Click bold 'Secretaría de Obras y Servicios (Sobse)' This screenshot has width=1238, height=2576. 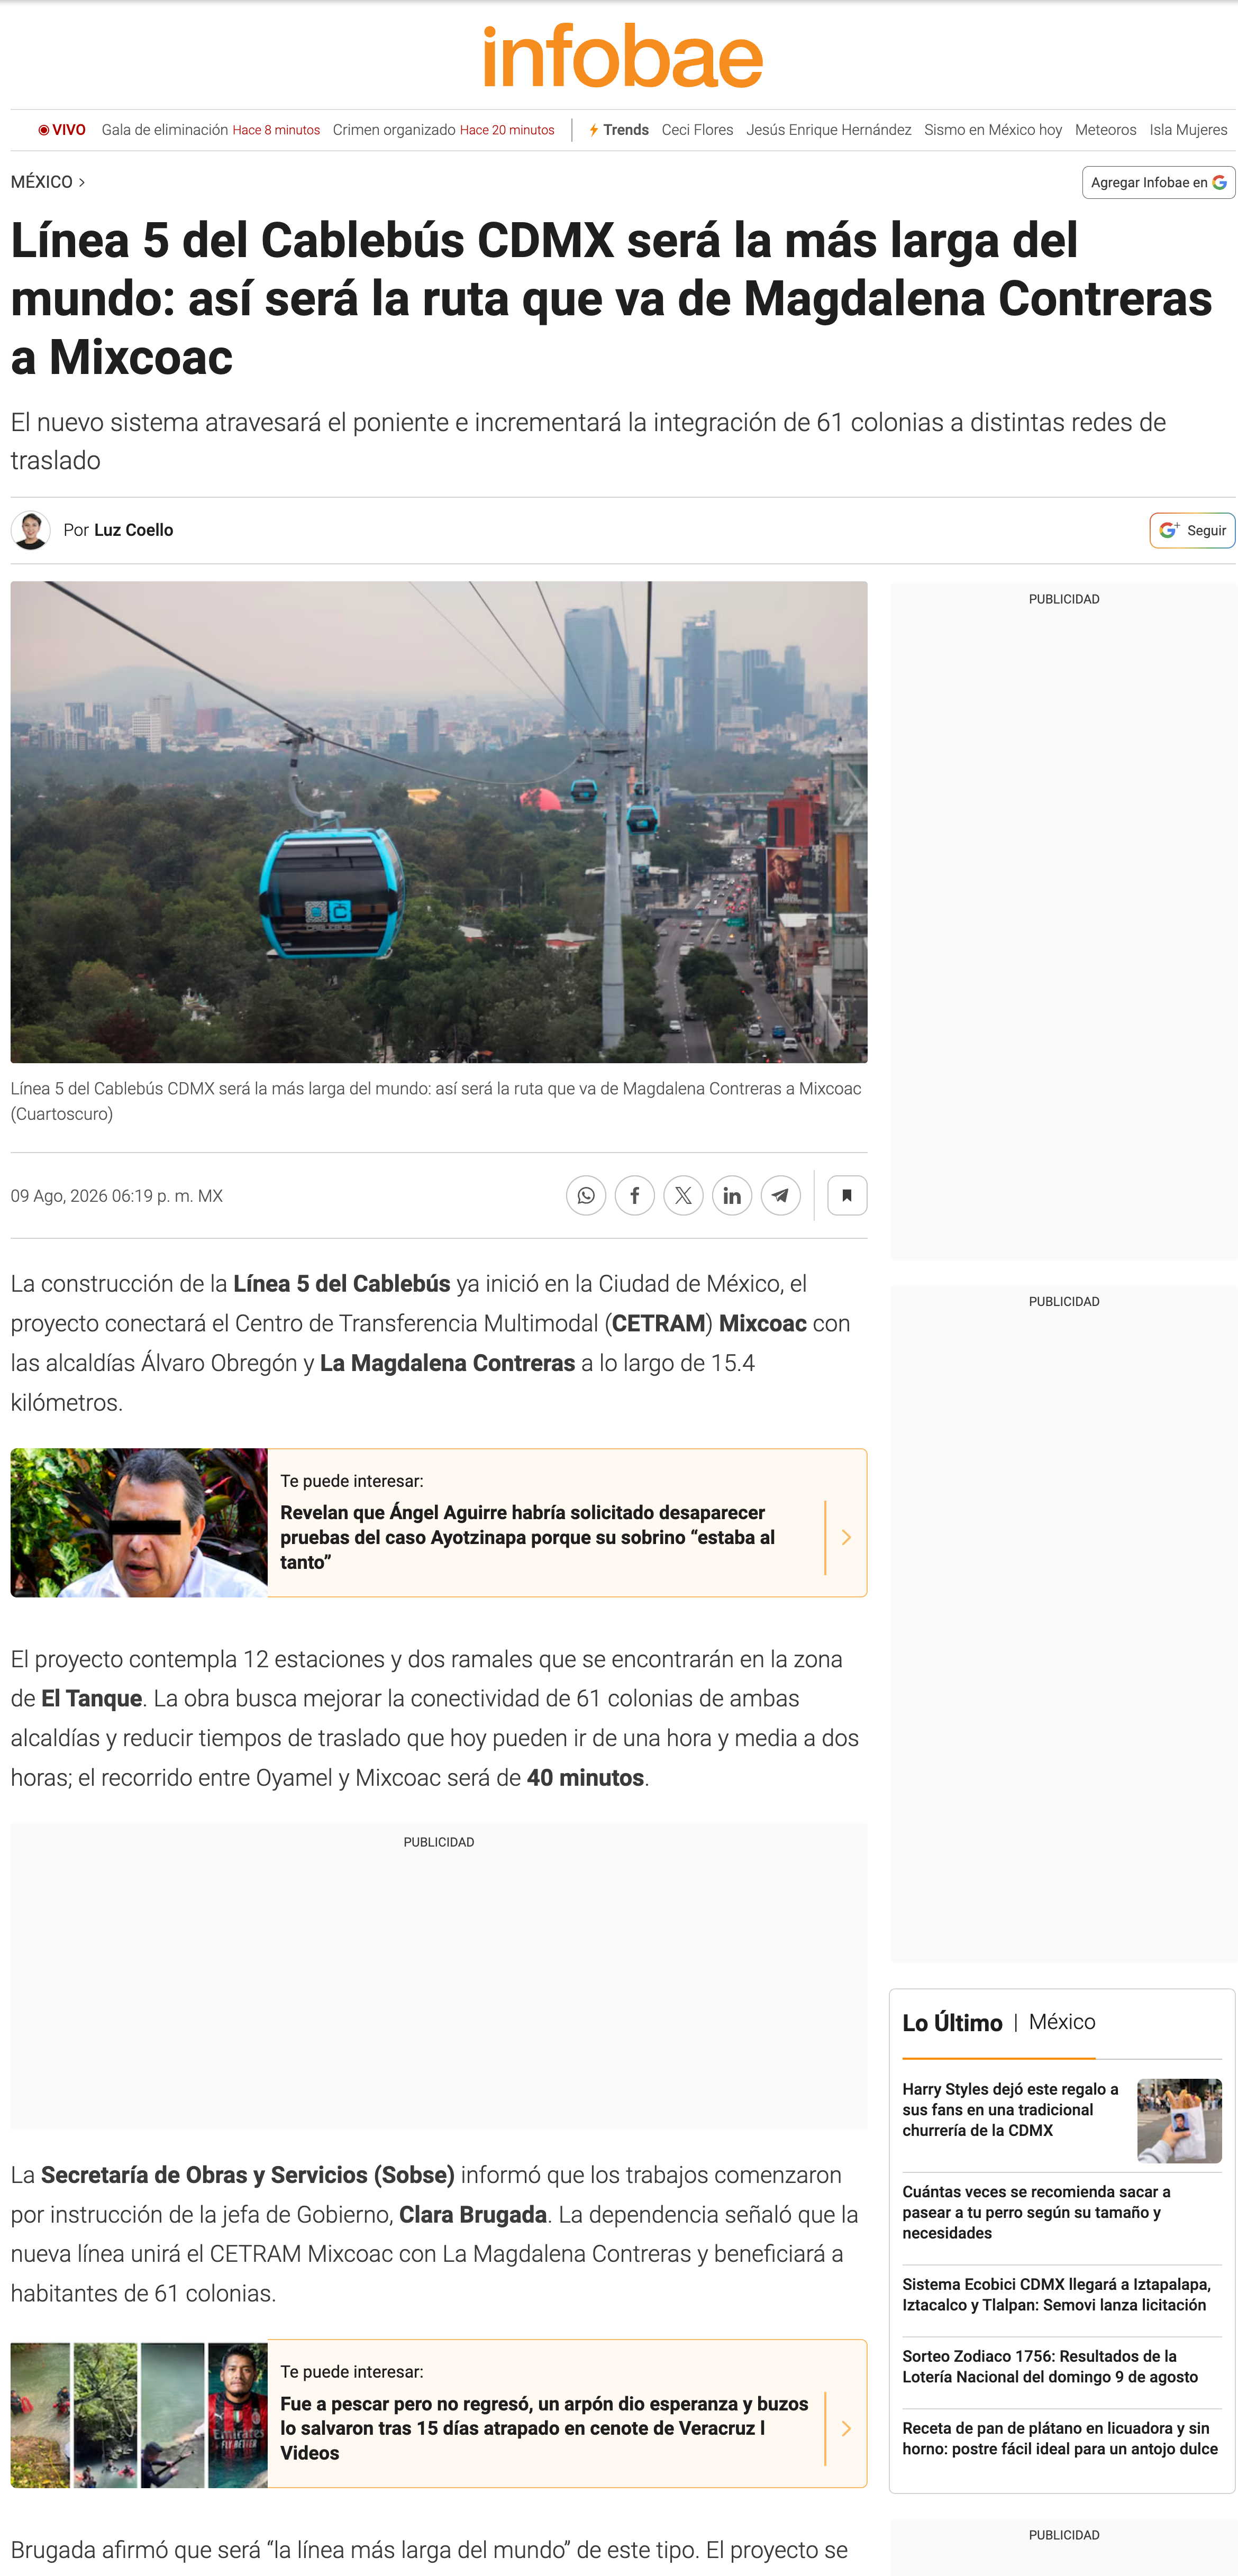pos(248,2175)
